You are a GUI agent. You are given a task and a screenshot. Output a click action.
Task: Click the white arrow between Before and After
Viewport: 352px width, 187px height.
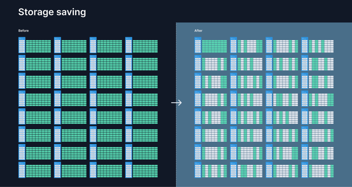point(176,103)
